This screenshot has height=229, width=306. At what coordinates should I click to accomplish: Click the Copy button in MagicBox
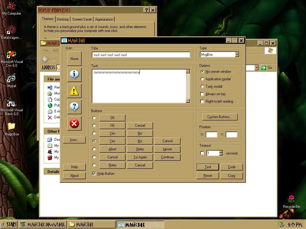click(232, 176)
